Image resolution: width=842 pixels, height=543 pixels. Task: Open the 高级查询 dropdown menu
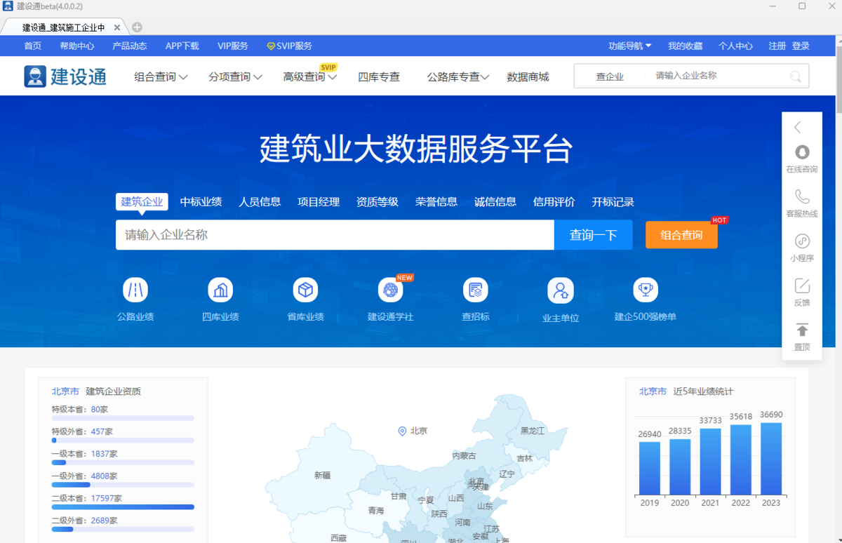[x=309, y=77]
